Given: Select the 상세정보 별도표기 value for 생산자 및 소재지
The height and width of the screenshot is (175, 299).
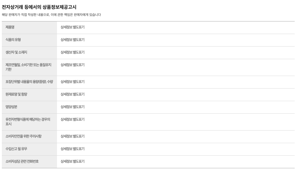Looking at the screenshot, I should tap(72, 52).
